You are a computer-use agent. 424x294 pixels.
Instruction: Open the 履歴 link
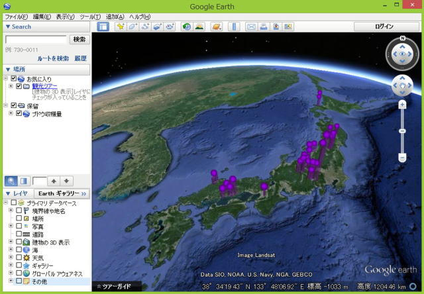click(x=81, y=58)
